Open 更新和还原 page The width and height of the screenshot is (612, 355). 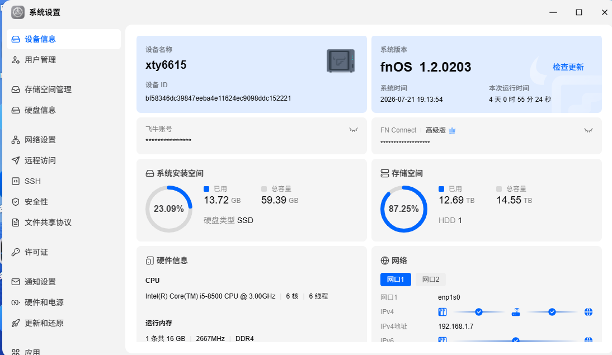tap(64, 323)
